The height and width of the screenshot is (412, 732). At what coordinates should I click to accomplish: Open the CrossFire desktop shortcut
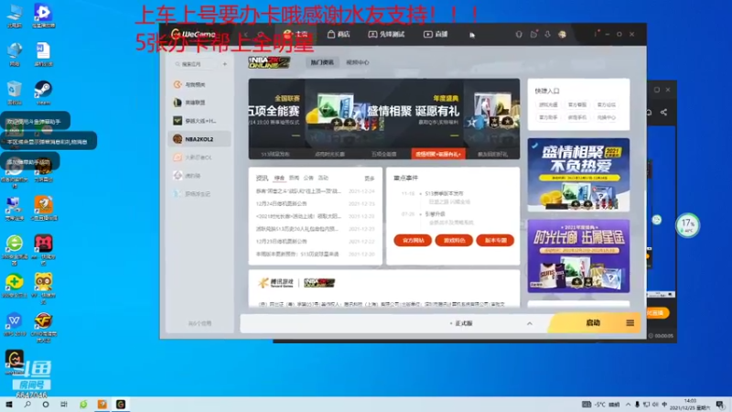click(x=43, y=328)
